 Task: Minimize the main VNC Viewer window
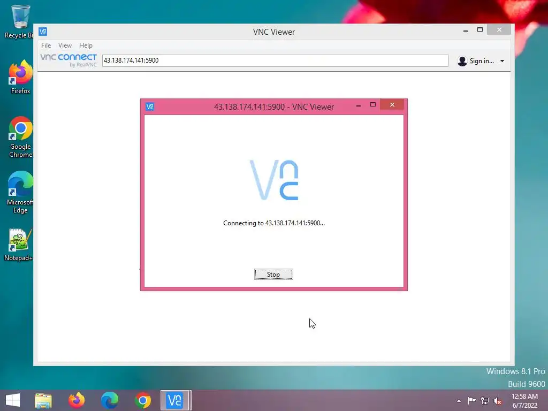[465, 31]
